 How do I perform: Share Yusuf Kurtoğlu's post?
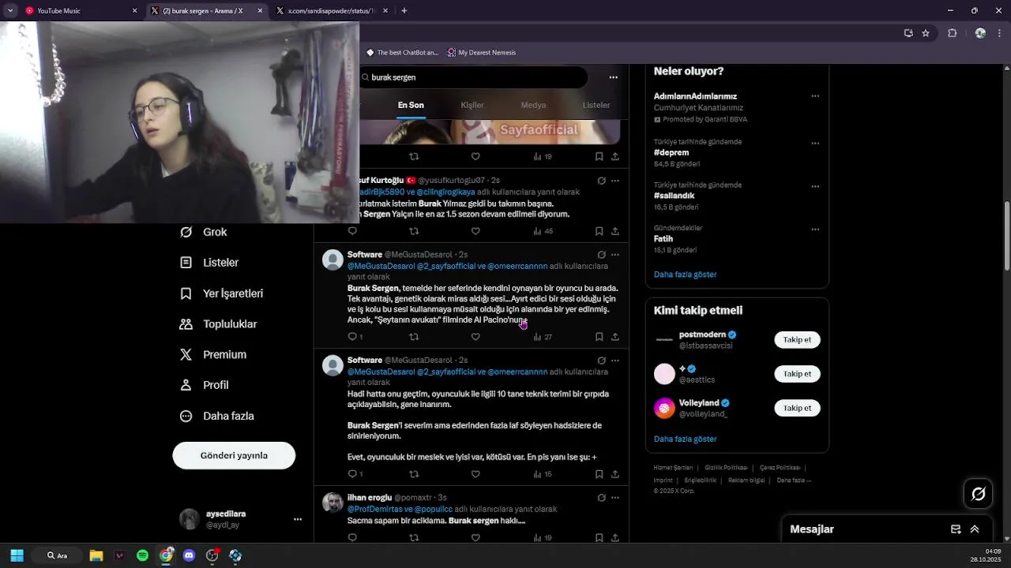tap(615, 231)
